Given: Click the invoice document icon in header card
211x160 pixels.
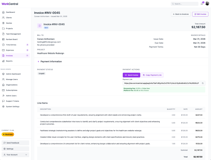Looking at the screenshot, I should (39, 26).
